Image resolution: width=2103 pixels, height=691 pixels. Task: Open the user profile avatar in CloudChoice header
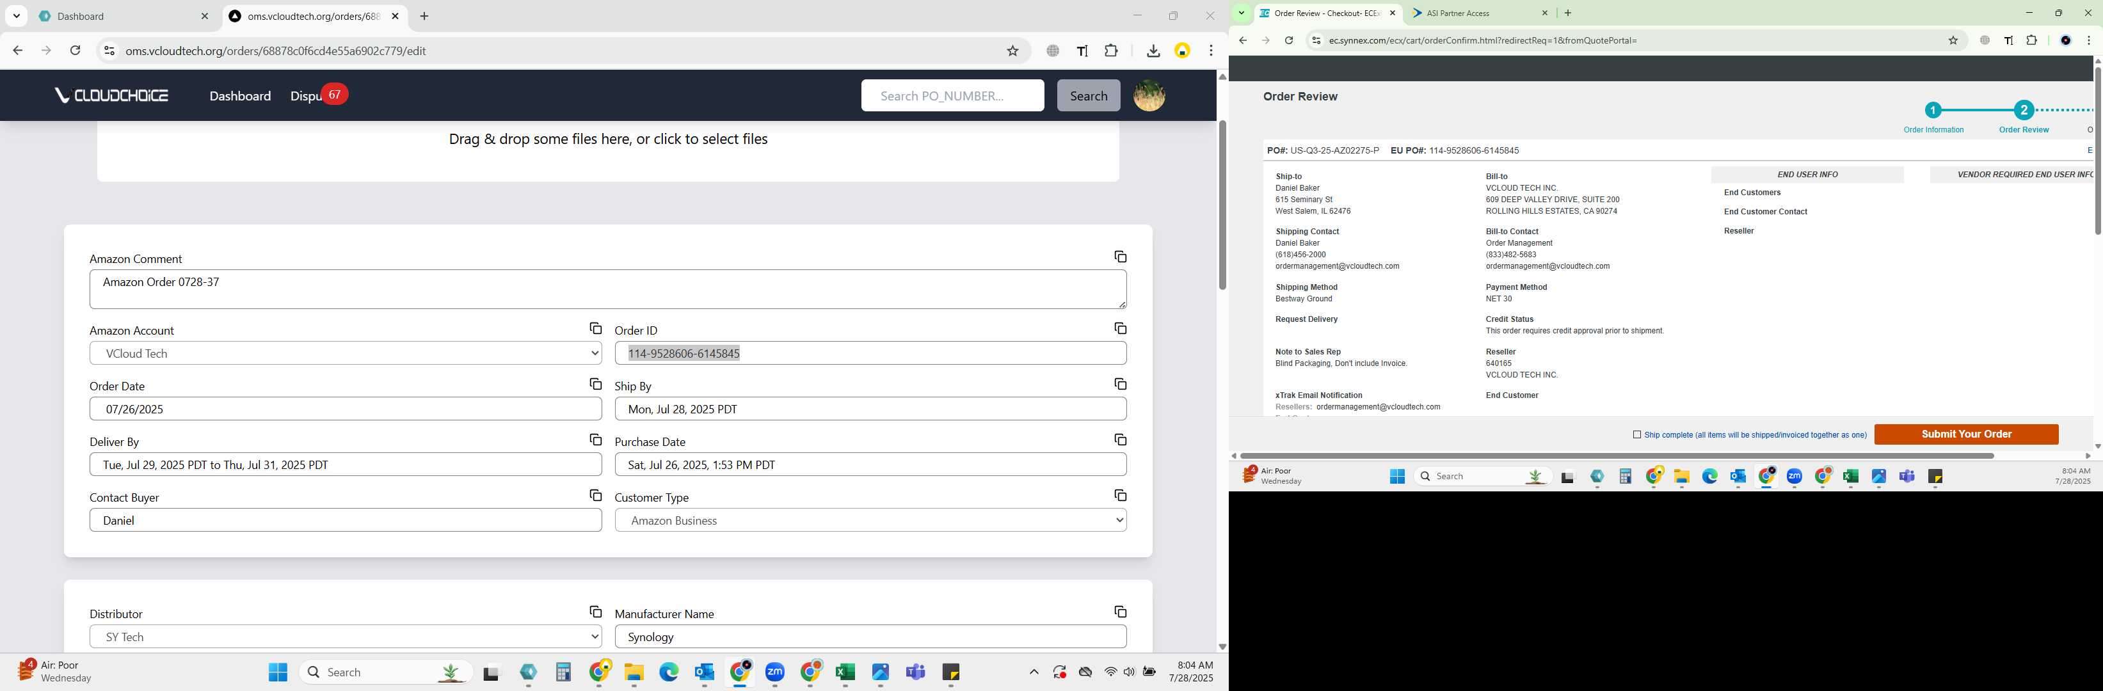1149,95
